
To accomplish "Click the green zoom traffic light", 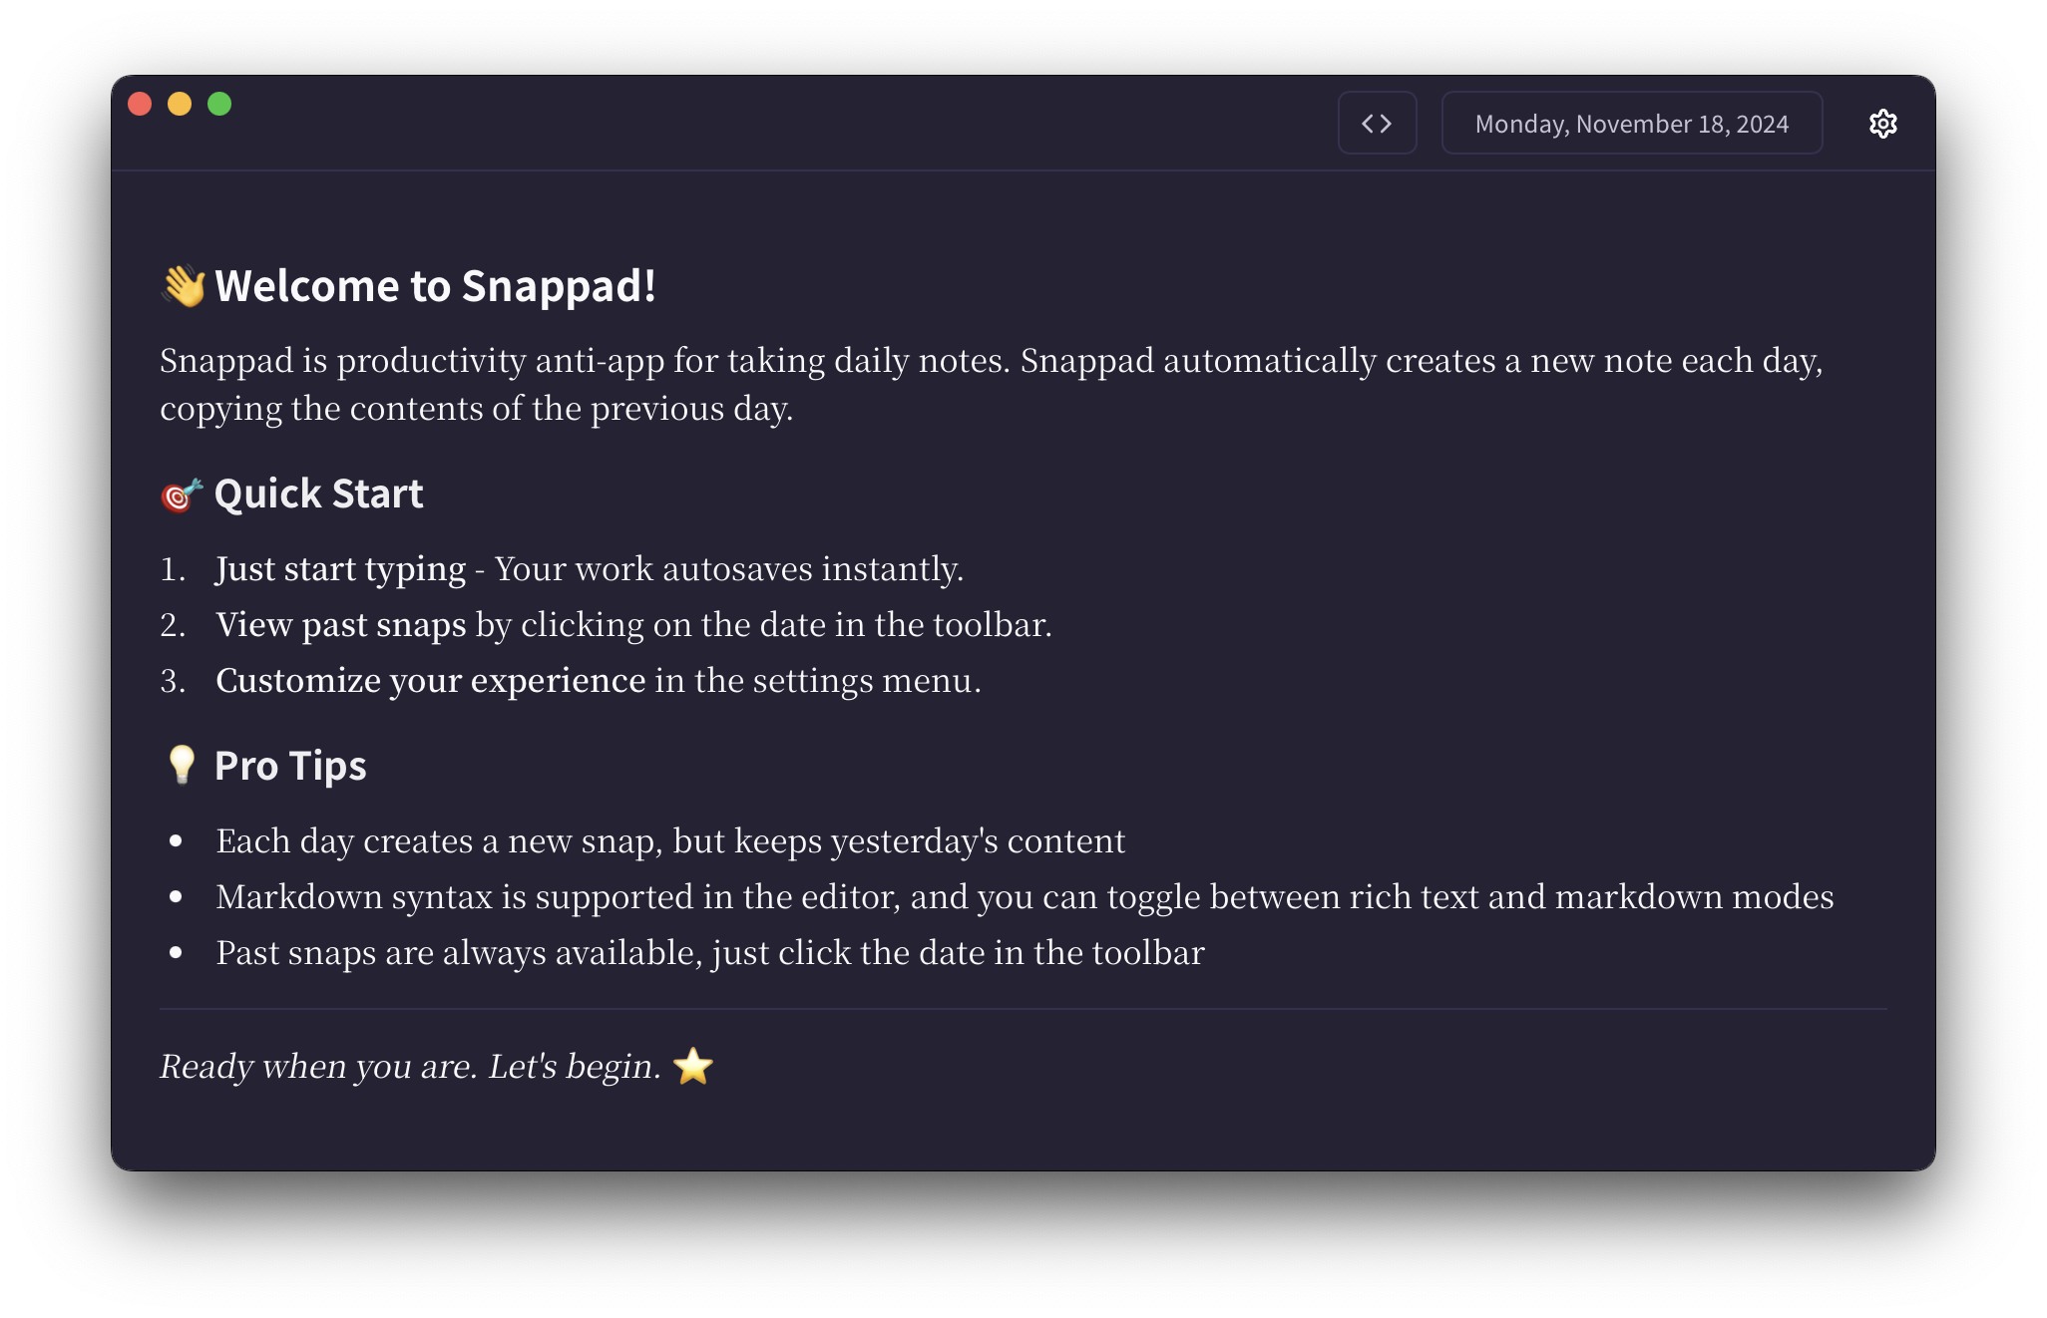I will point(219,103).
